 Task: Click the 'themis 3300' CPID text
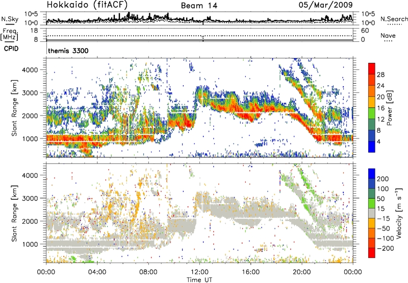point(68,51)
